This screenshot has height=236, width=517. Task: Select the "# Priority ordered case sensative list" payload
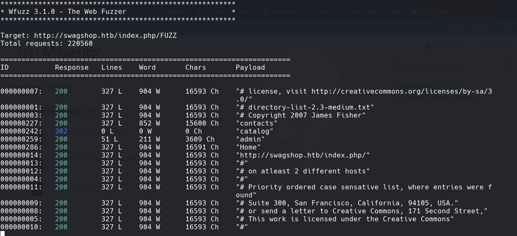(364, 191)
